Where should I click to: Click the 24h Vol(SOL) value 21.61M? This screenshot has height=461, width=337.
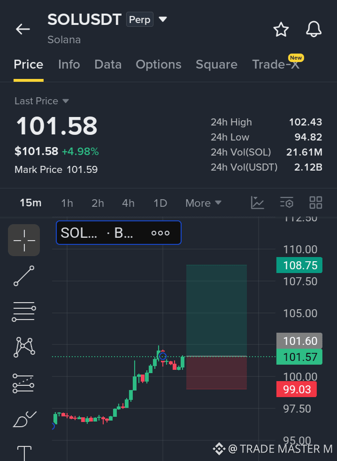[x=305, y=152]
